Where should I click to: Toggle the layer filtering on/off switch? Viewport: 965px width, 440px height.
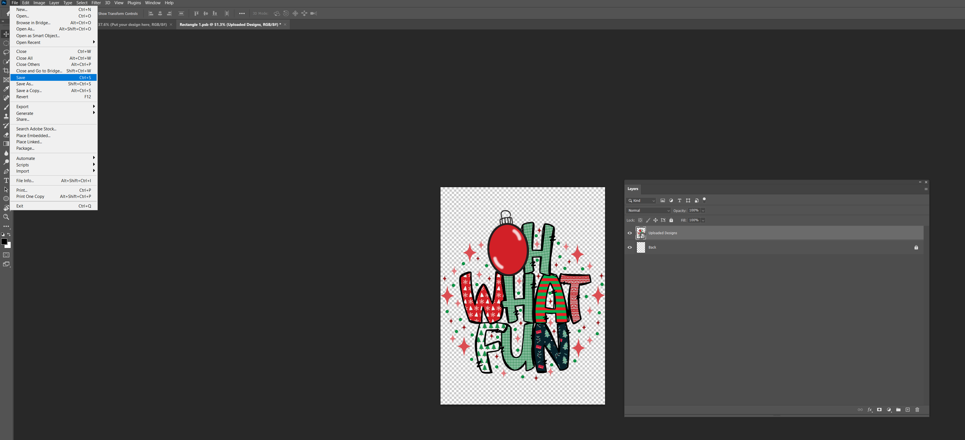click(x=704, y=200)
